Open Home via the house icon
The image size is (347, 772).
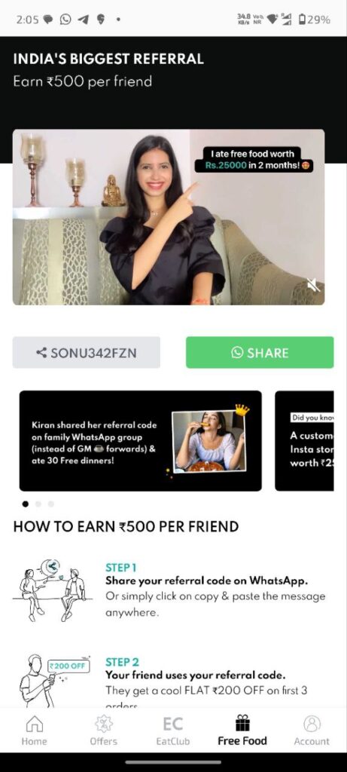coord(34,724)
